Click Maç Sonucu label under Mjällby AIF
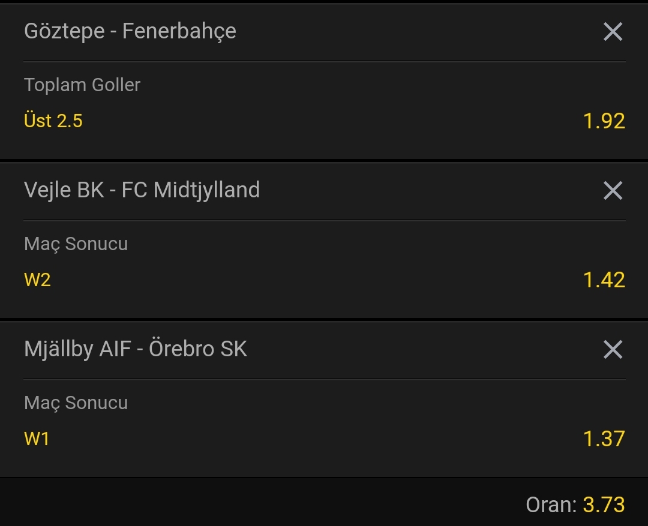 (76, 403)
